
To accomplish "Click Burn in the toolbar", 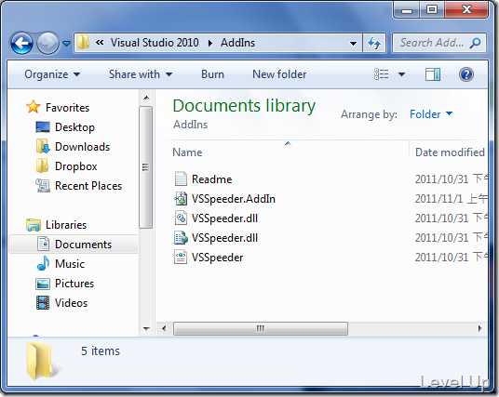I will point(212,74).
